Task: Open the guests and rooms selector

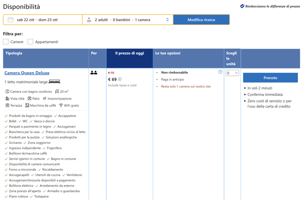Action: pos(128,20)
